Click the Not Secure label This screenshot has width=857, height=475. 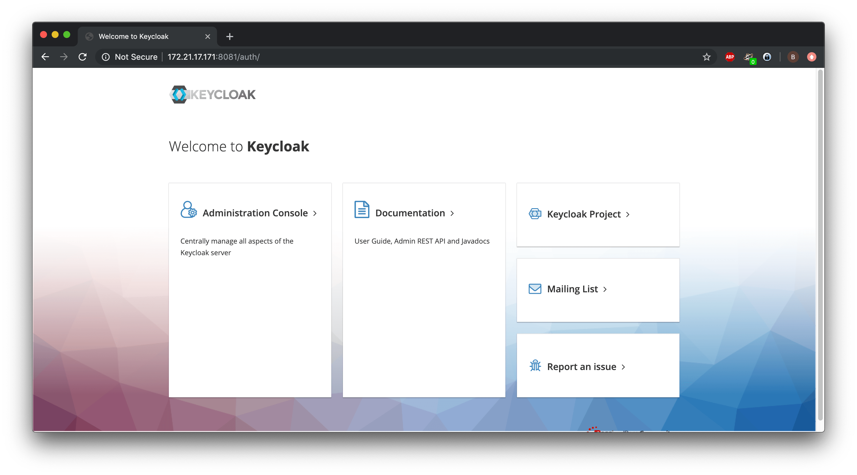click(x=136, y=57)
